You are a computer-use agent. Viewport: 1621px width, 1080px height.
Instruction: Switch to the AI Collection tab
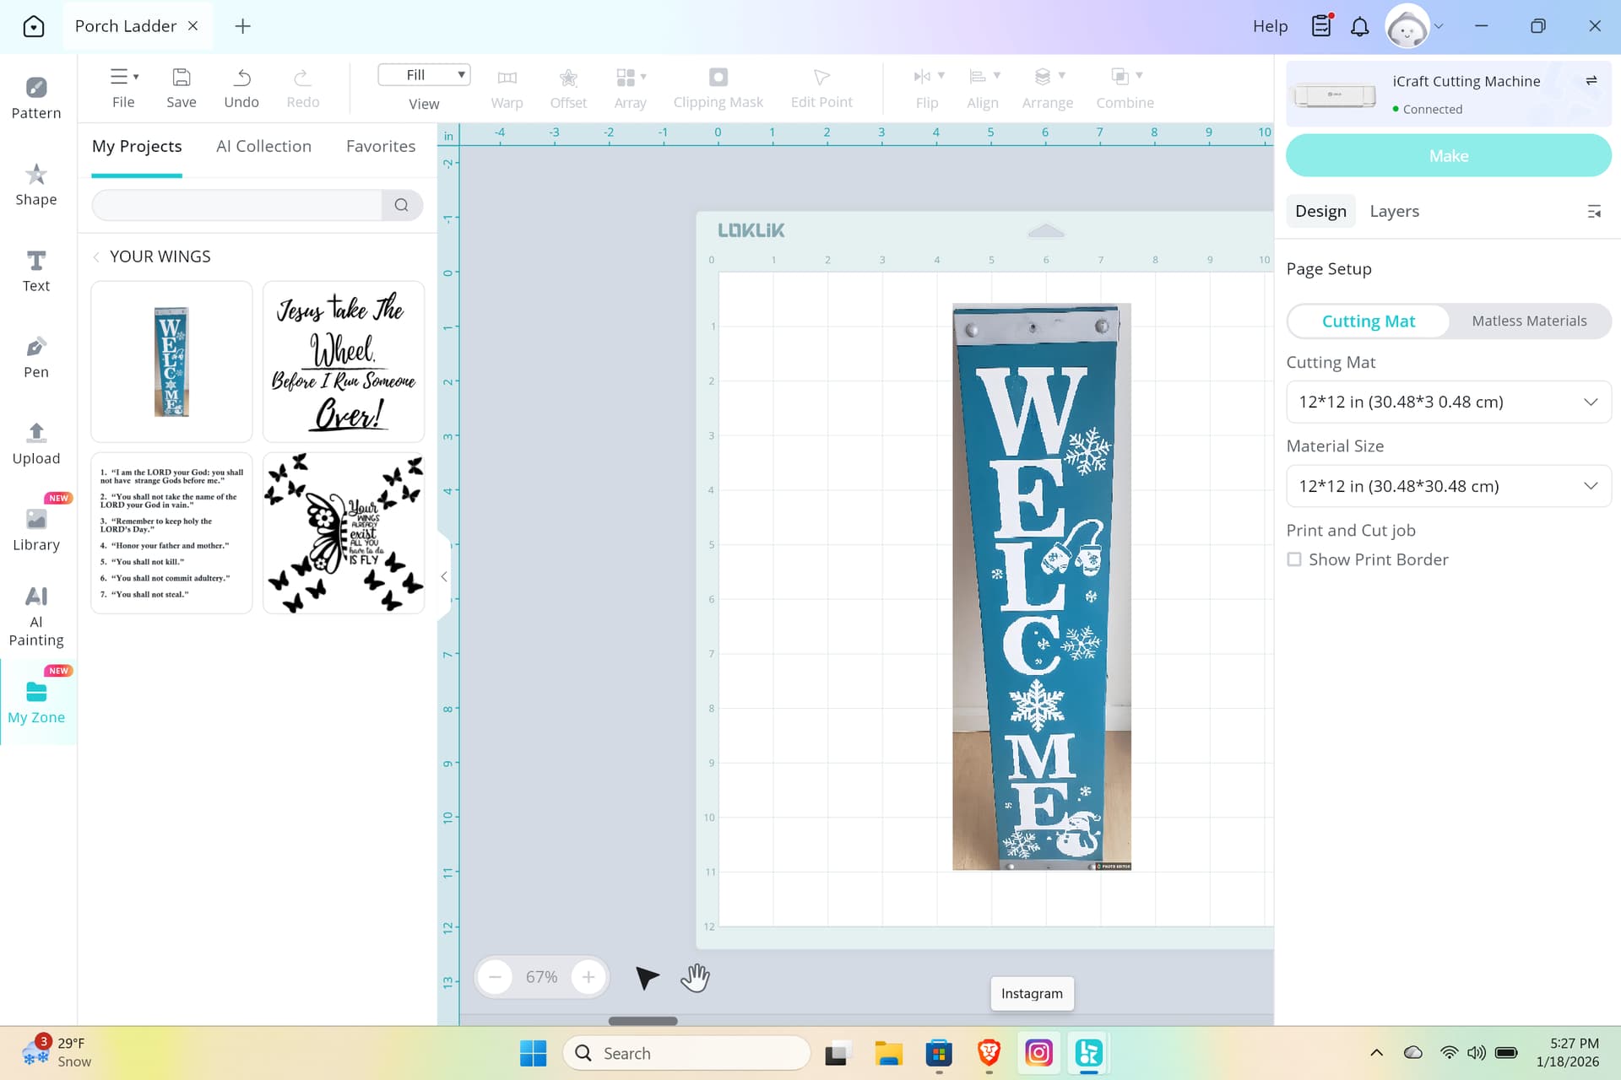[x=263, y=146]
